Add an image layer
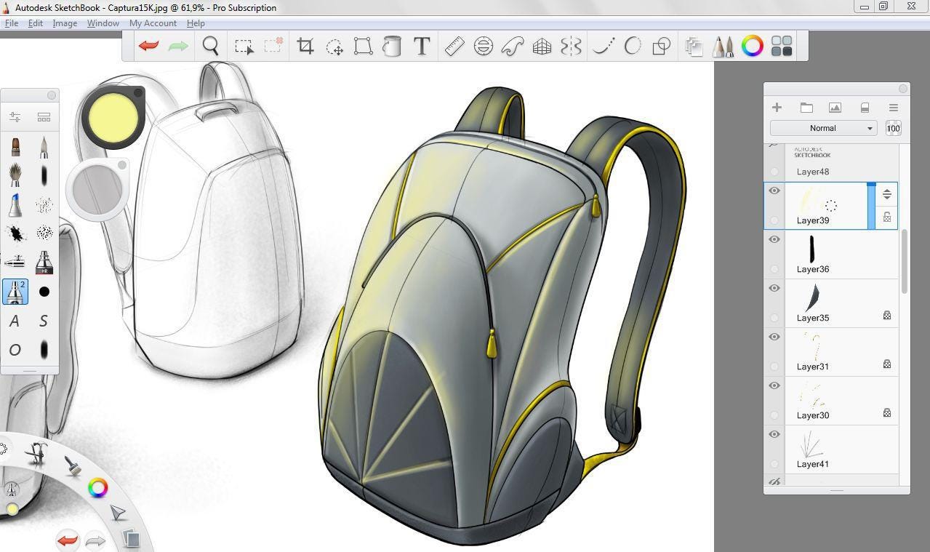 click(x=835, y=108)
